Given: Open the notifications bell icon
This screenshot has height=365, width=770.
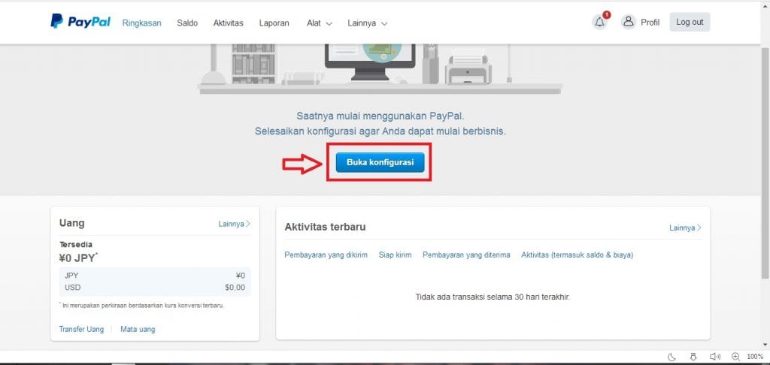Looking at the screenshot, I should click(x=599, y=22).
